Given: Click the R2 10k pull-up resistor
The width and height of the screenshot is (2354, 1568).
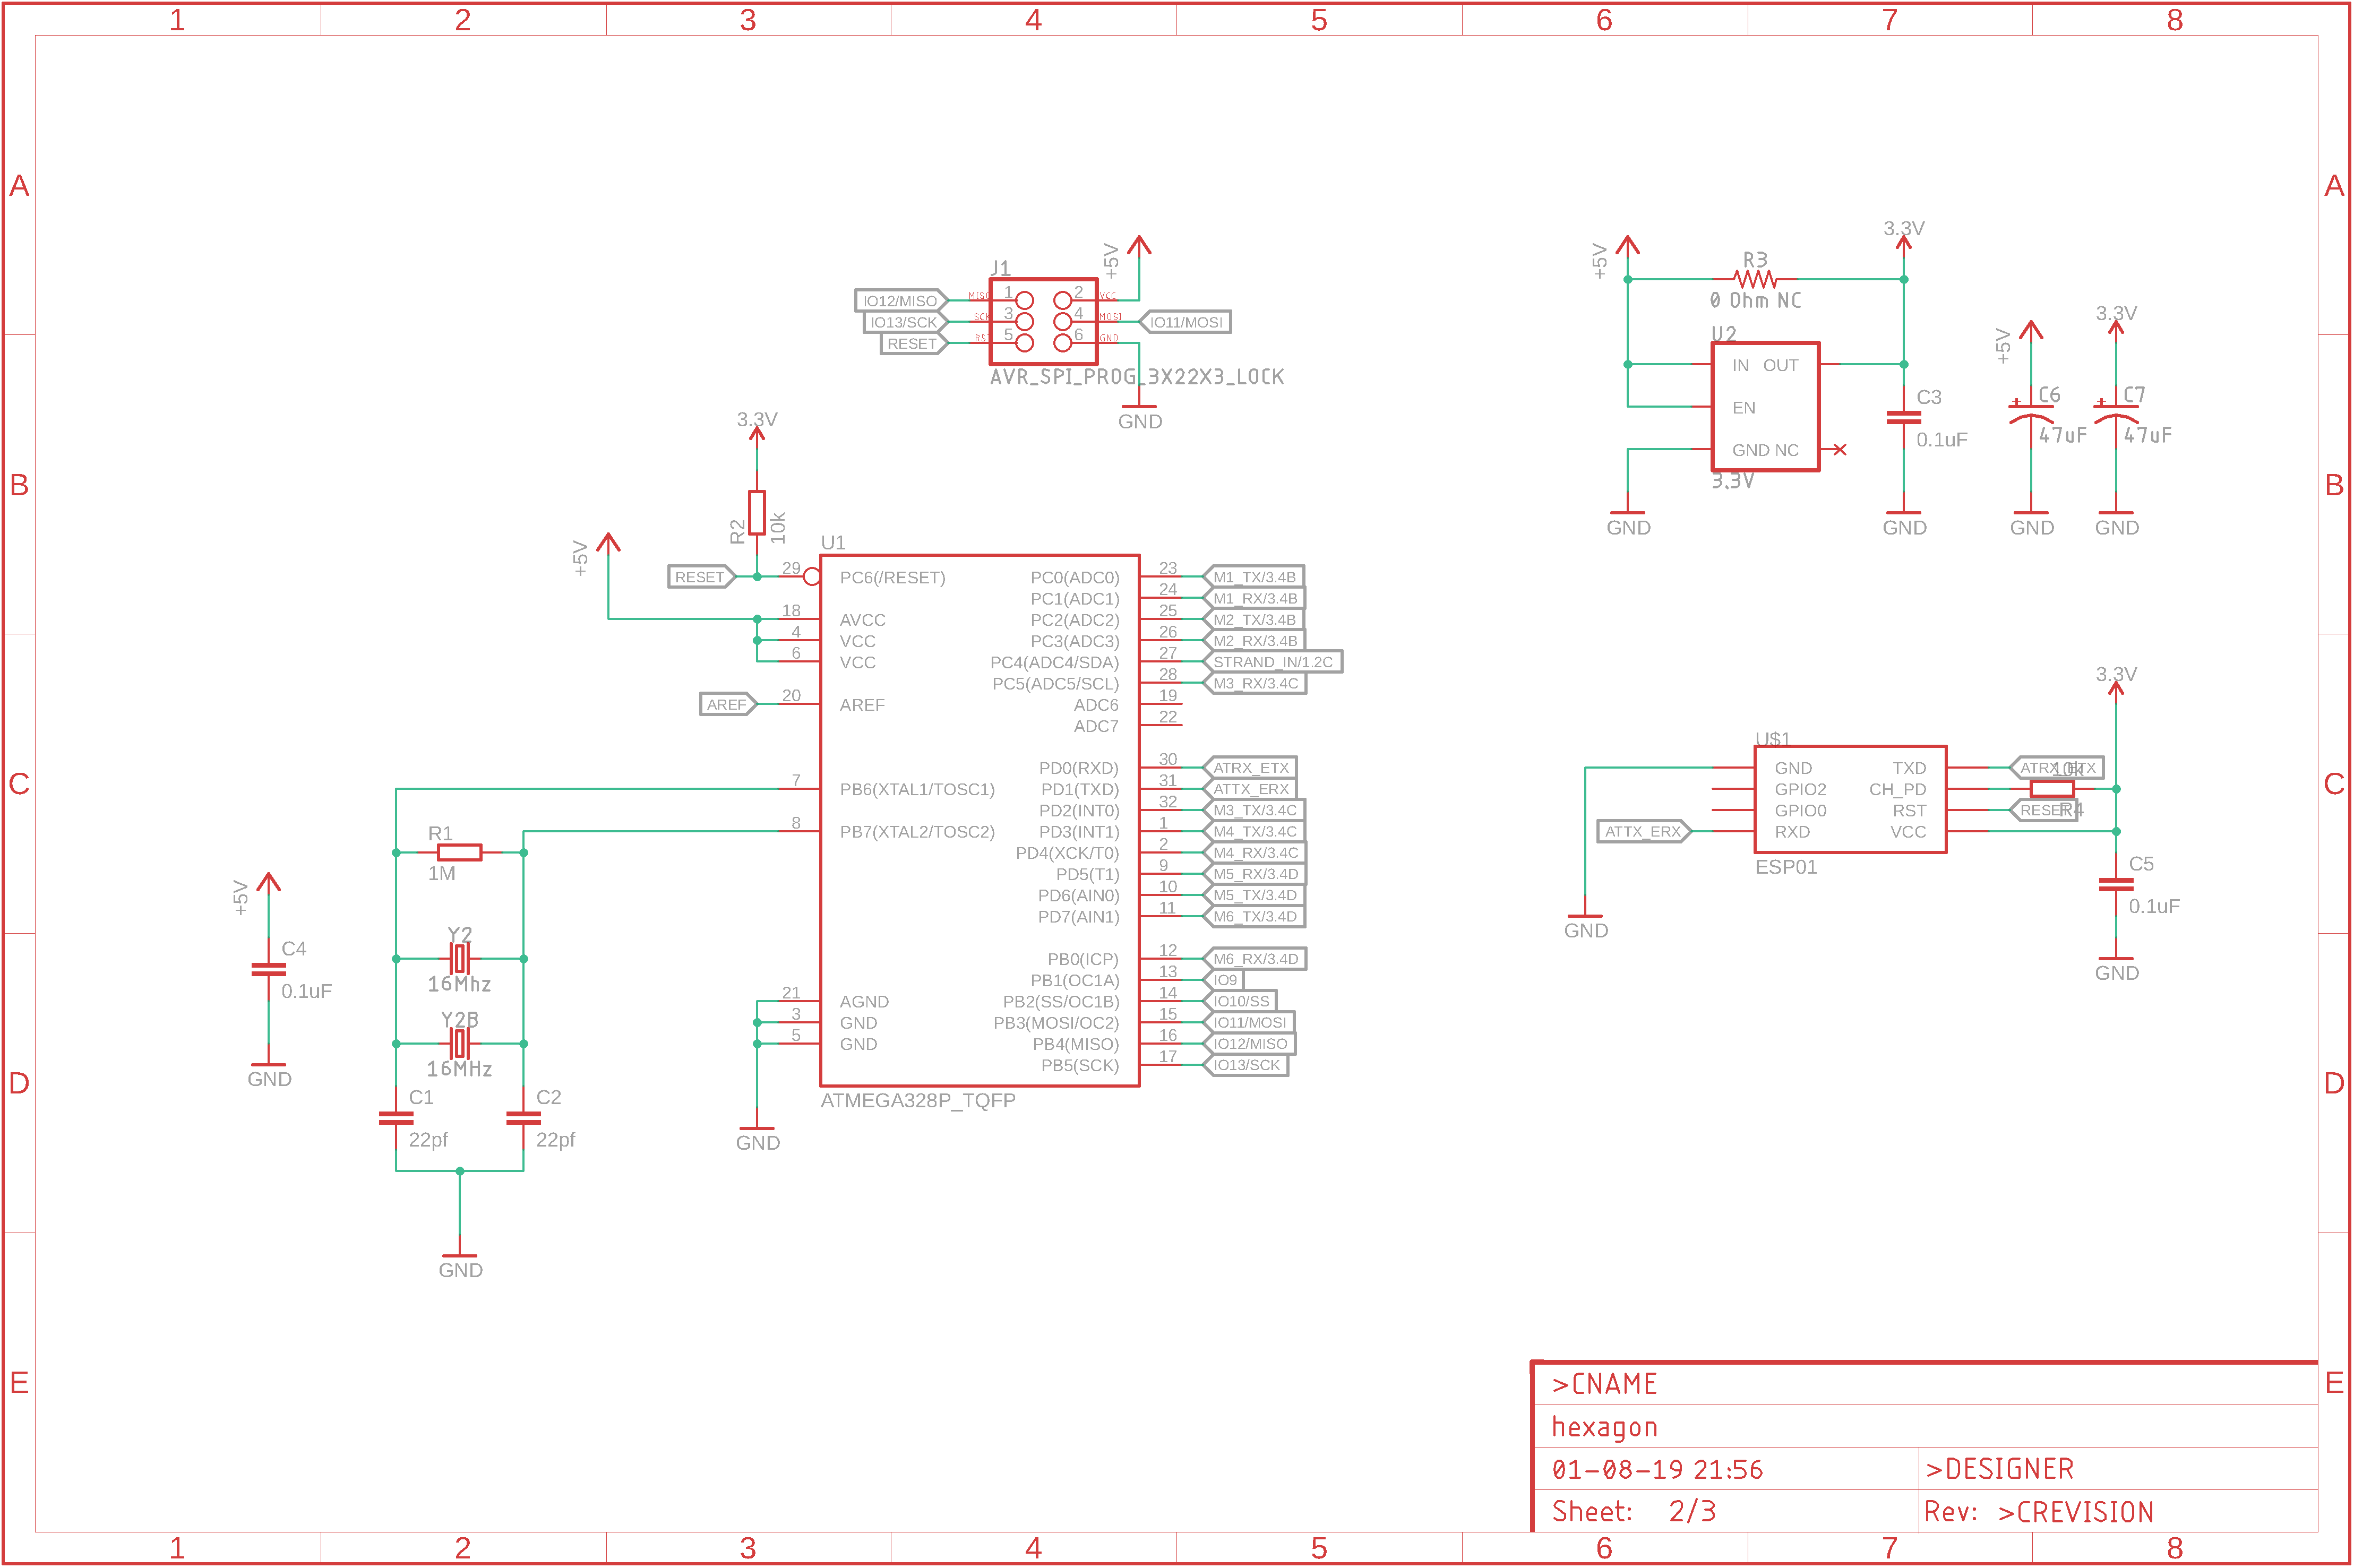Looking at the screenshot, I should coord(757,513).
